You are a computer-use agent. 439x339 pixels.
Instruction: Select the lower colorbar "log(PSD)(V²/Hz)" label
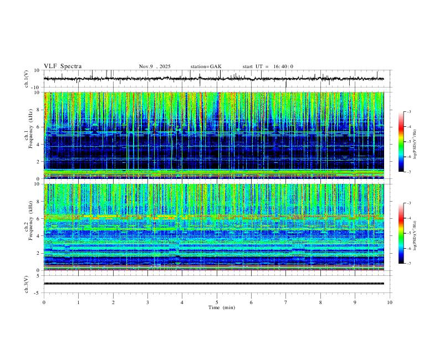point(415,236)
